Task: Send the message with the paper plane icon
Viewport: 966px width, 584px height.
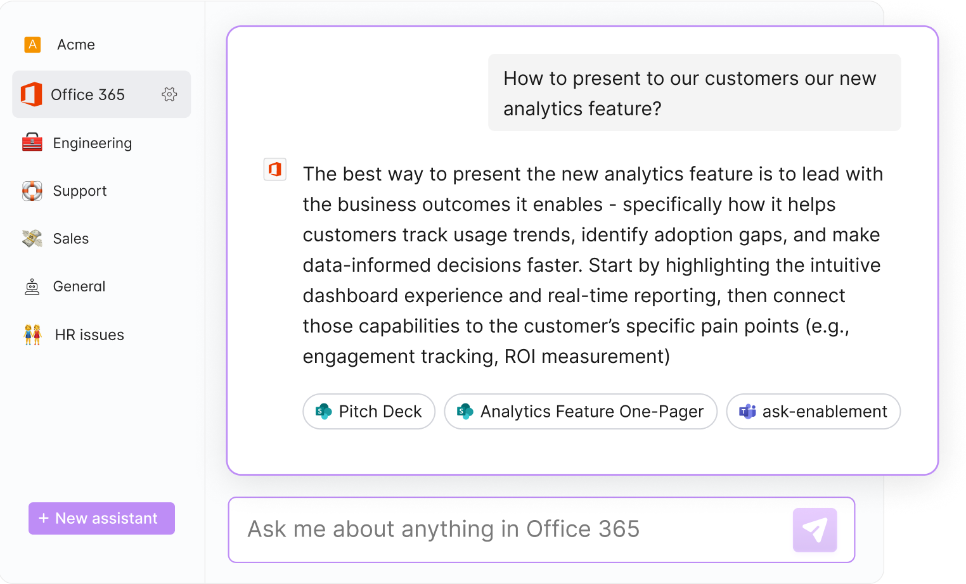Action: point(815,530)
